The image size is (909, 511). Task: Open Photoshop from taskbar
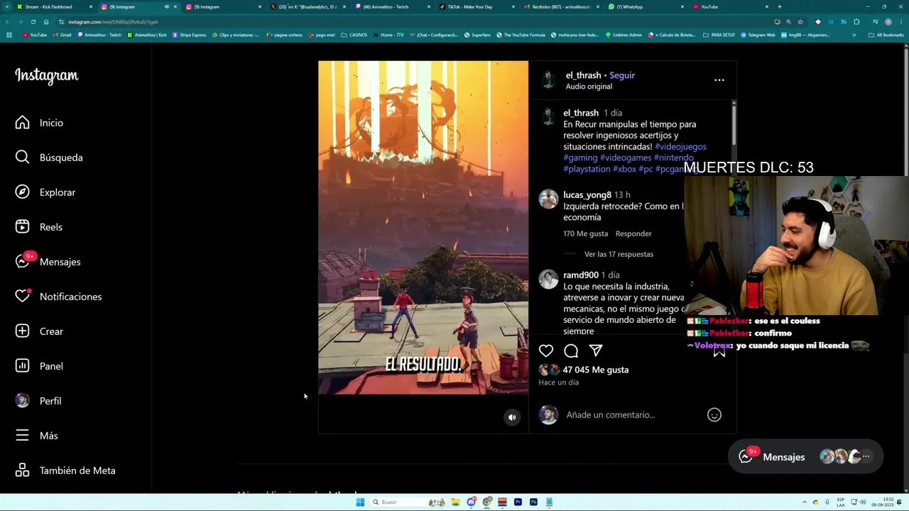tap(533, 502)
